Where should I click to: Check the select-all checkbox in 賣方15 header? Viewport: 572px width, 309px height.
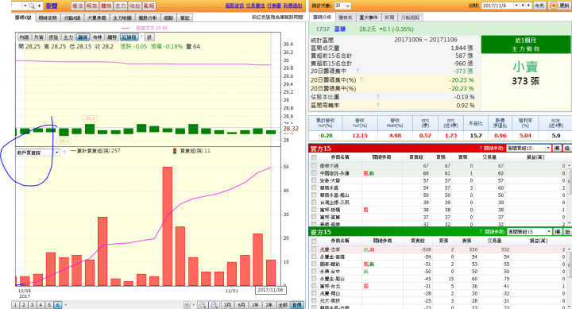(x=314, y=241)
